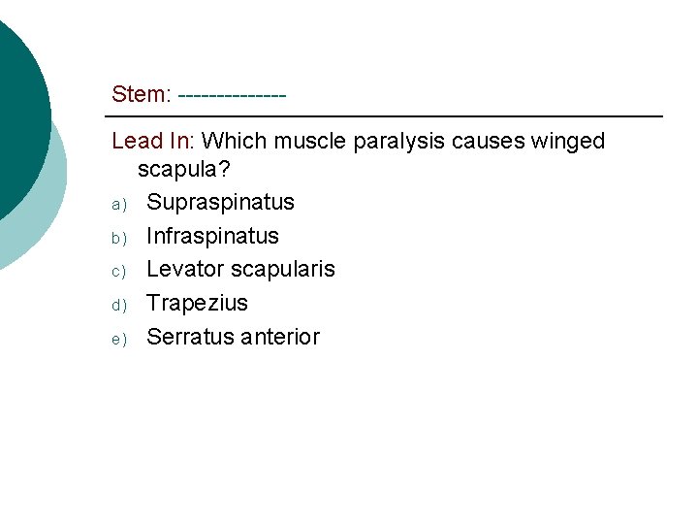Select answer option Supraspinatus
Screen dimensions: 698x524
coord(220,203)
